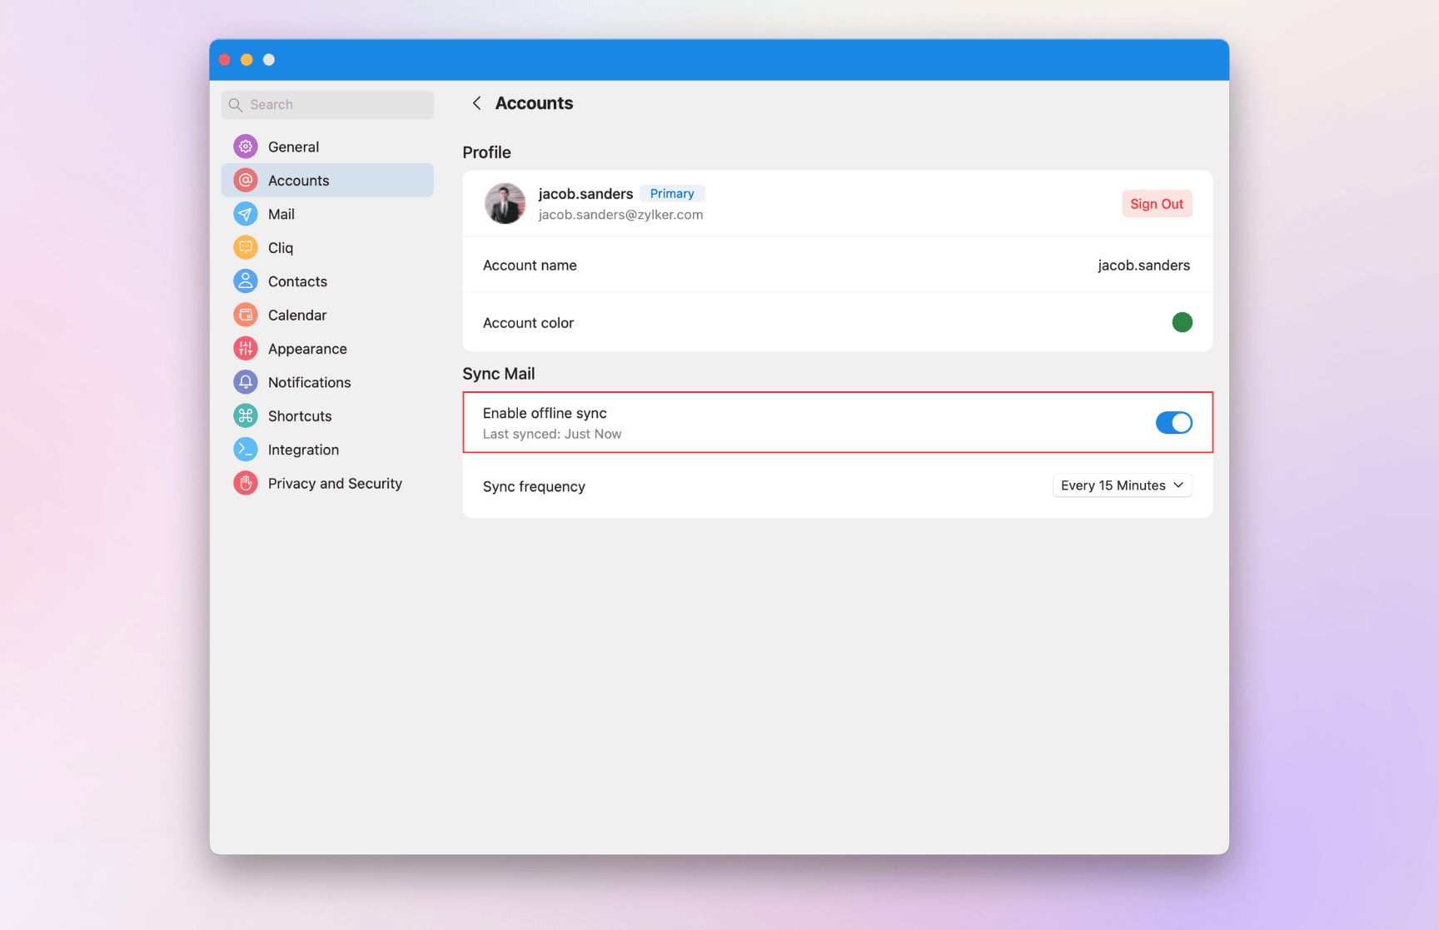Open Contacts settings
Image resolution: width=1439 pixels, height=930 pixels.
[328, 281]
